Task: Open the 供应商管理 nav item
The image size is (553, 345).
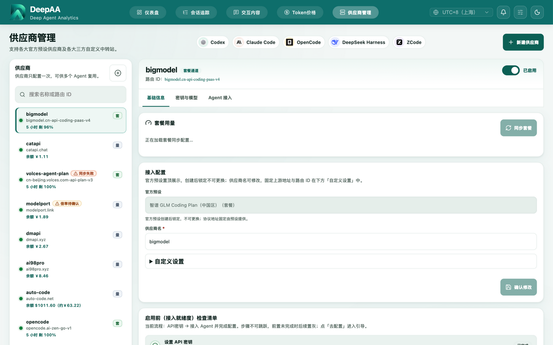Action: coord(356,12)
